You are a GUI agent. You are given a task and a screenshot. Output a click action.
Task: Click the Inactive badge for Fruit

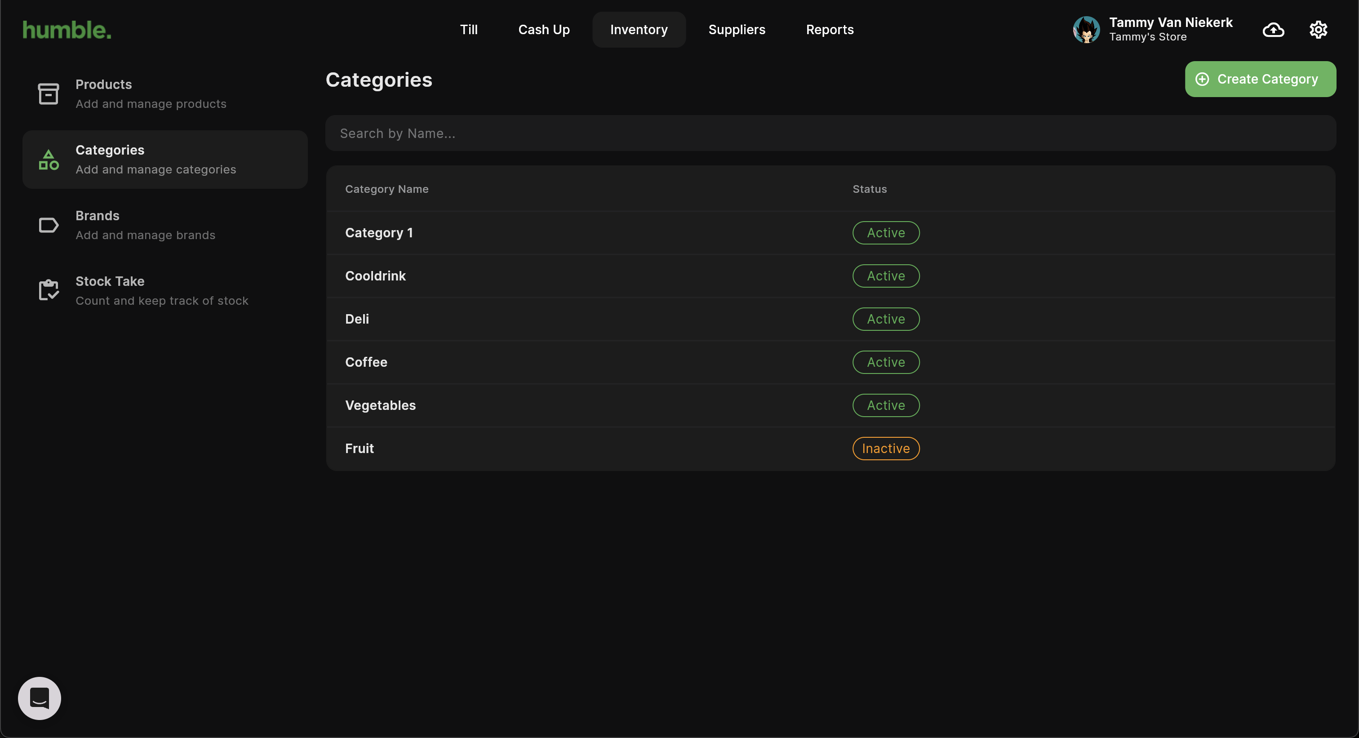[x=886, y=449]
